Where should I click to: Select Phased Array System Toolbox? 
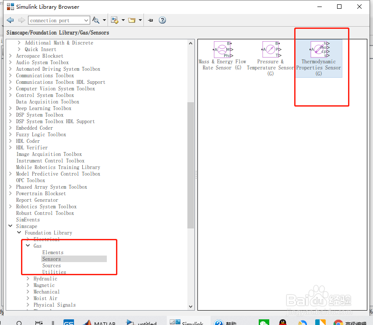[x=51, y=187]
